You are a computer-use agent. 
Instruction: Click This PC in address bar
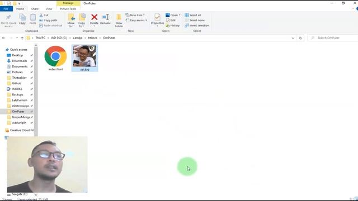tap(40, 38)
